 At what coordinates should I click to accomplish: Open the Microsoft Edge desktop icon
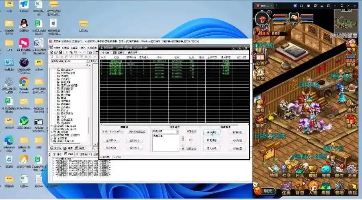coord(9,144)
